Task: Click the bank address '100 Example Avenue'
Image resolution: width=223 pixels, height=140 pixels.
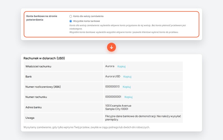Action: pyautogui.click(x=118, y=106)
